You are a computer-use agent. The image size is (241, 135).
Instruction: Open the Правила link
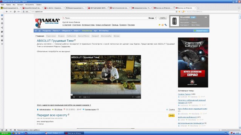click(123, 25)
